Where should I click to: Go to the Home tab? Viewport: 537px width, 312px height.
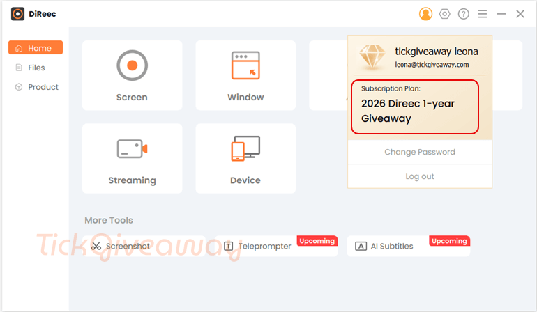[x=36, y=47]
